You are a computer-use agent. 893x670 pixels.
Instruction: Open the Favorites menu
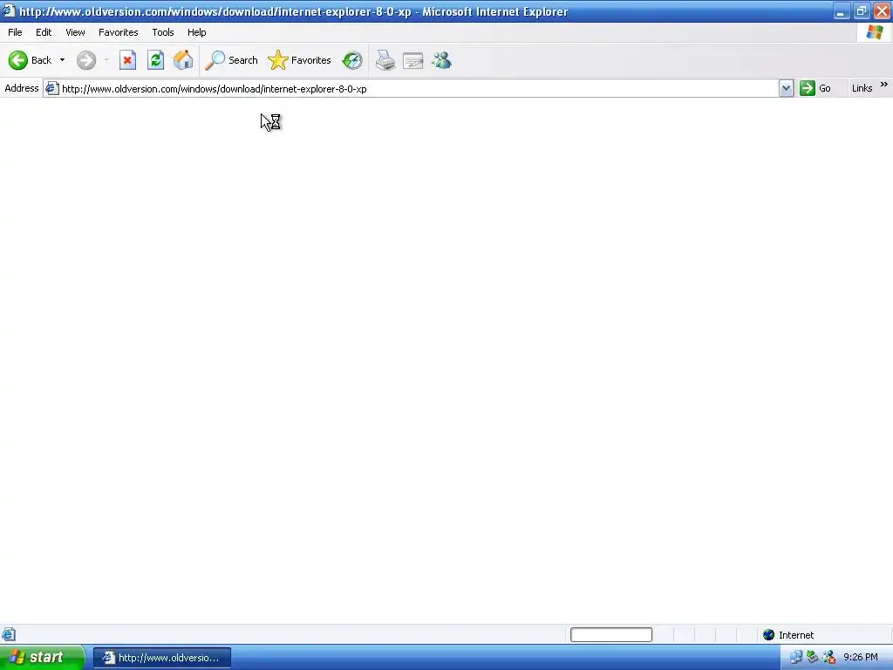119,32
